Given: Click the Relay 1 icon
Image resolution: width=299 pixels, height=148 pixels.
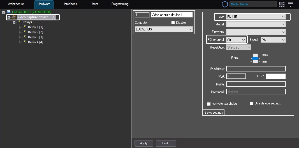Looking at the screenshot, I should pos(25,27).
